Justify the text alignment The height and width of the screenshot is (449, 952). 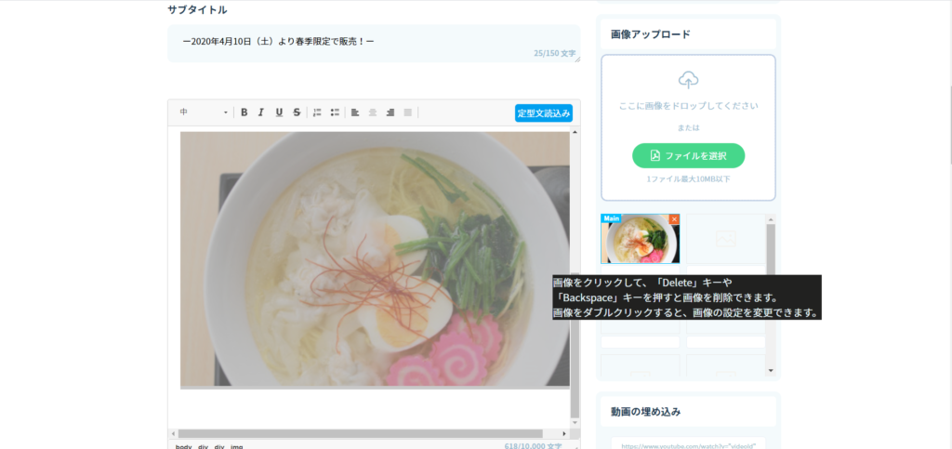click(x=408, y=112)
